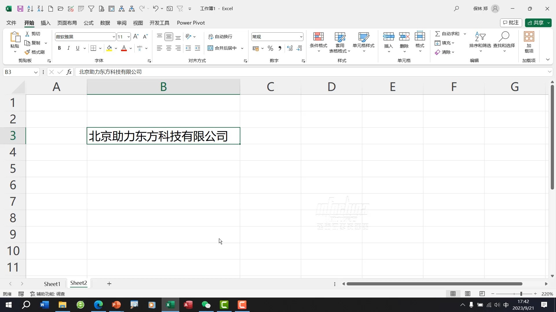This screenshot has height=312, width=556.
Task: Sort ascending via quick access toolbar
Action: tap(30, 9)
